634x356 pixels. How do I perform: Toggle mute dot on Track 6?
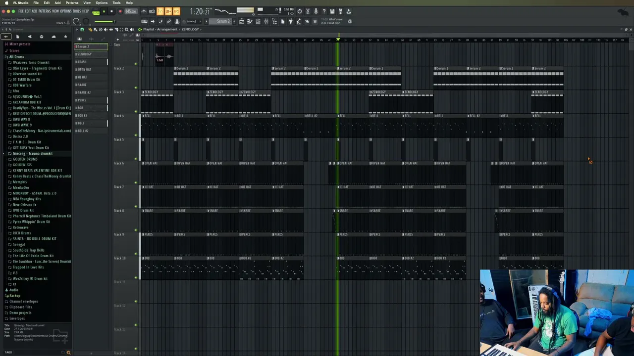(x=136, y=182)
